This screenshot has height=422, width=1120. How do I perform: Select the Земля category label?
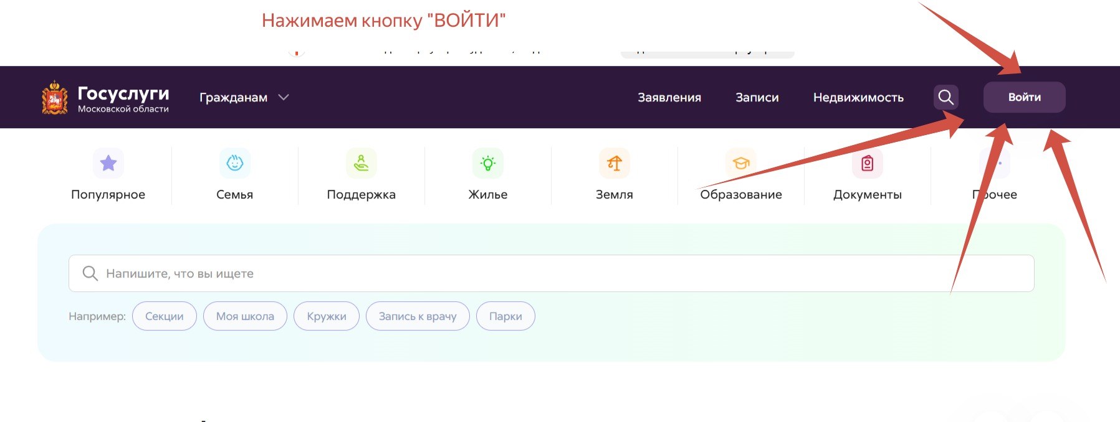click(615, 195)
